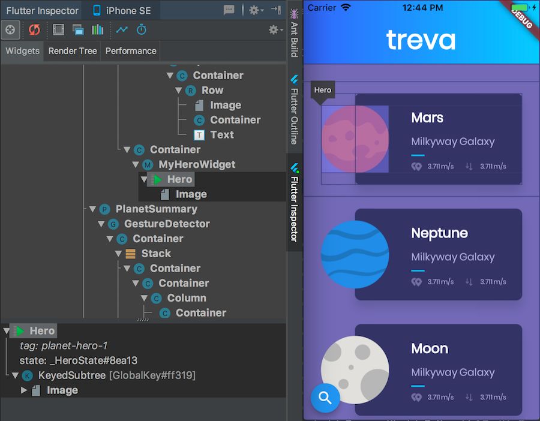
Task: Toggle Select Widget Mode crosshair button
Action: 10,30
